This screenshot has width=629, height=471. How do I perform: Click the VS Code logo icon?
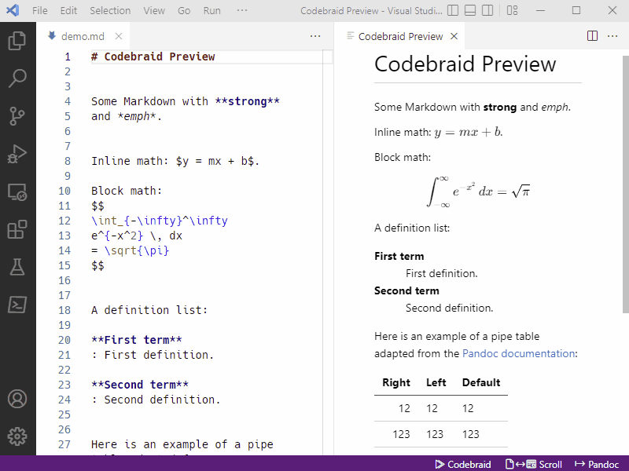coord(13,10)
